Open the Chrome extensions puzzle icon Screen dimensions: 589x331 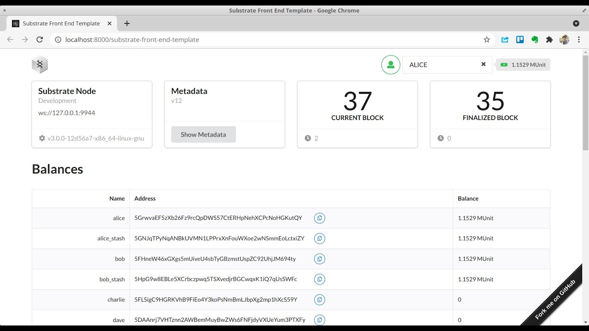point(549,40)
